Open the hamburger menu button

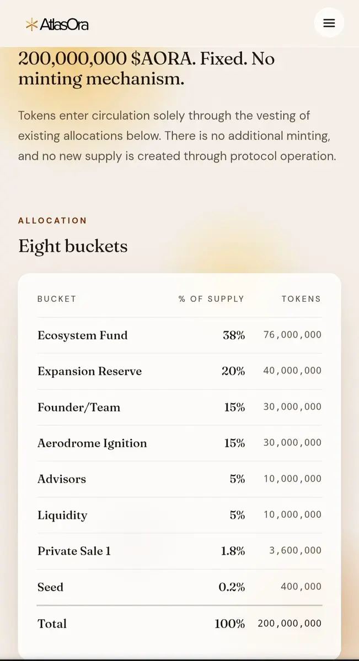pos(329,23)
